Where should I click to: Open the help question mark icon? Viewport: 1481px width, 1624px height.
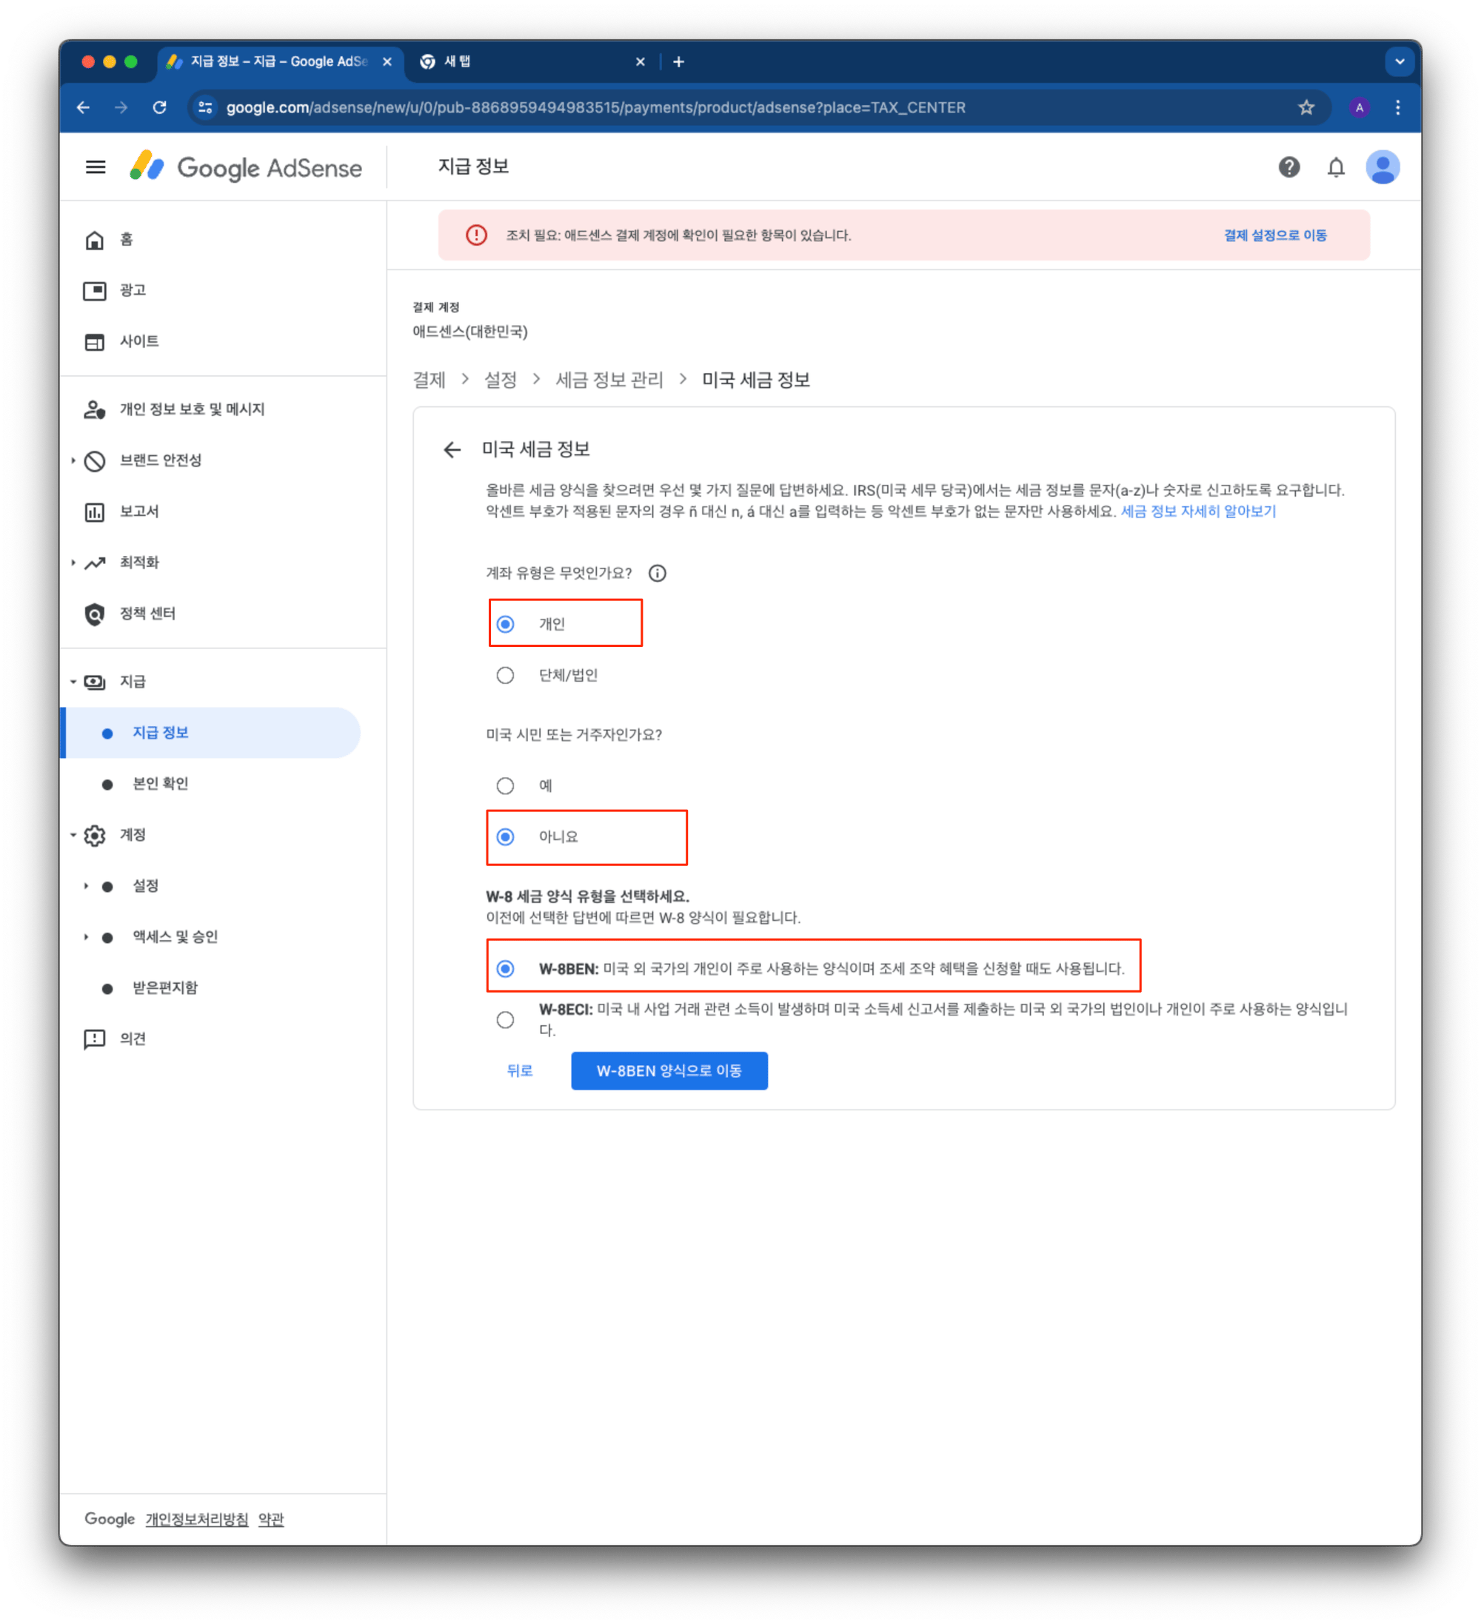1289,167
